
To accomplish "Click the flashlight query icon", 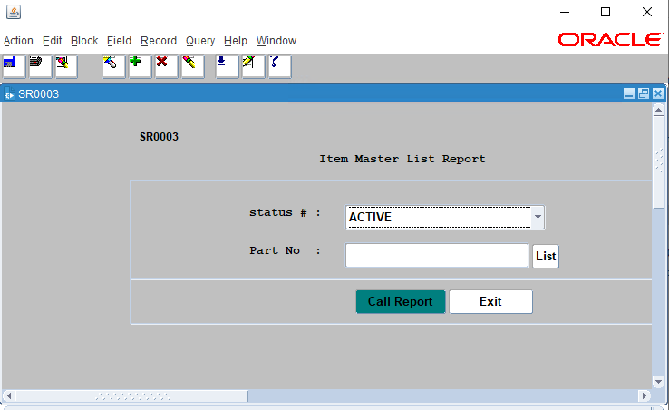I will pos(112,64).
